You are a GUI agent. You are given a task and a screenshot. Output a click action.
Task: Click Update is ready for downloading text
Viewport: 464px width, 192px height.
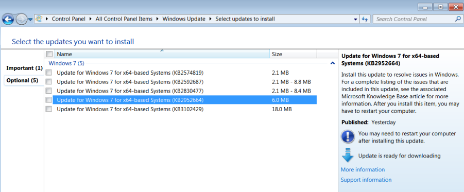[399, 155]
